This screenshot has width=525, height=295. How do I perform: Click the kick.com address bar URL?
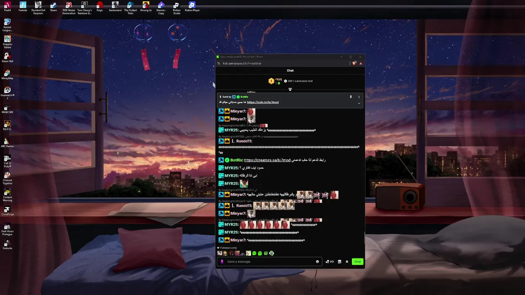(x=242, y=64)
